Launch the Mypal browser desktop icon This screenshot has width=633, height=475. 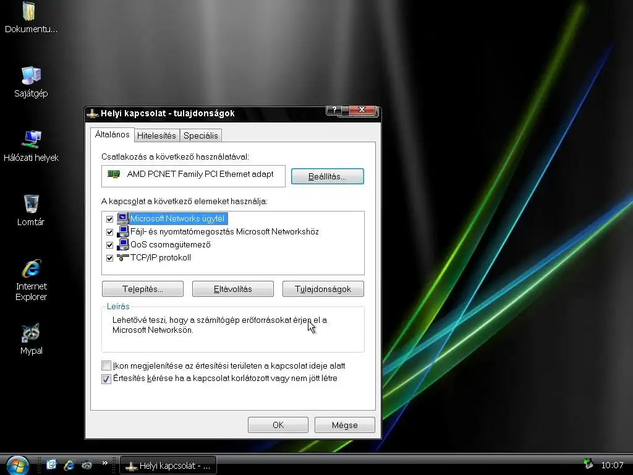(31, 332)
